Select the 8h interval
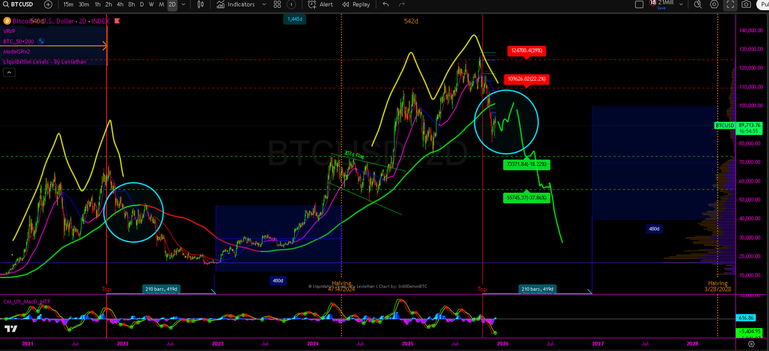The image size is (769, 351). (131, 4)
